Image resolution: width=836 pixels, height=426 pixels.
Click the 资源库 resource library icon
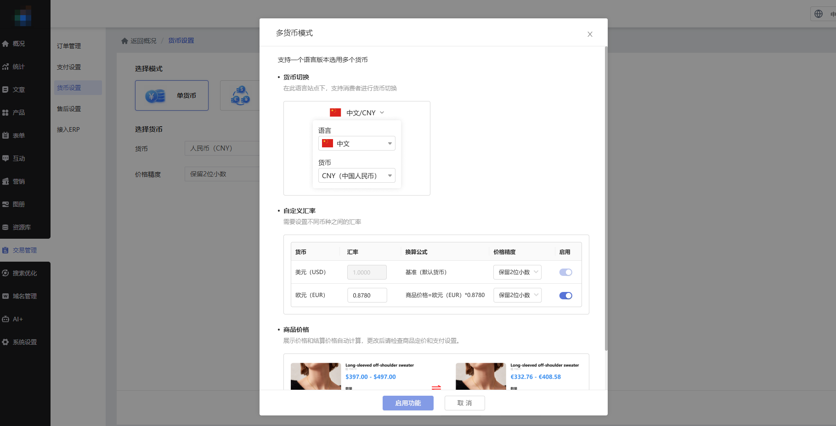6,227
